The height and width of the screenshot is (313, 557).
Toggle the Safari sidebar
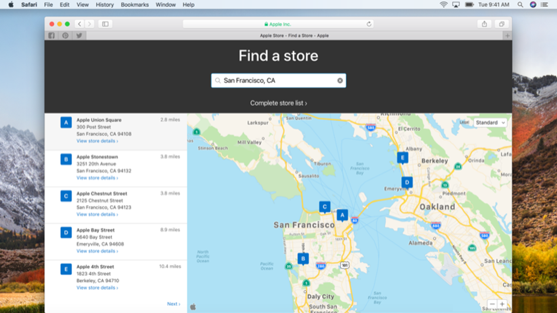tap(105, 24)
